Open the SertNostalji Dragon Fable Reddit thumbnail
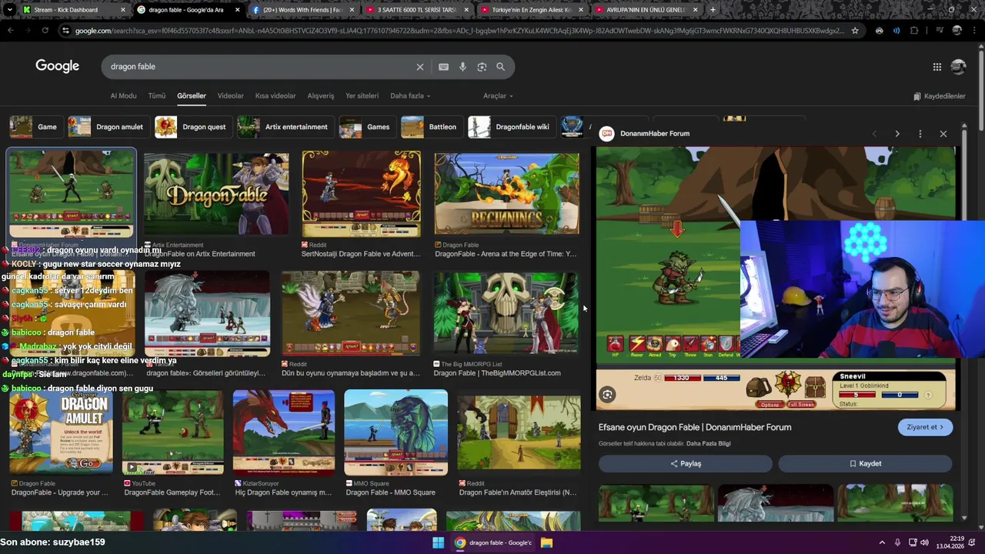Image resolution: width=985 pixels, height=554 pixels. tap(361, 193)
